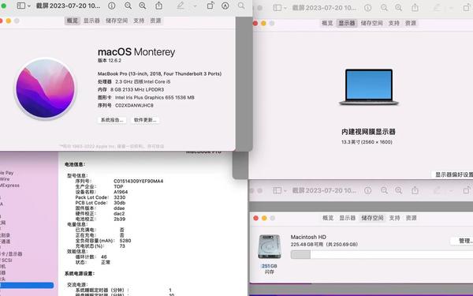The width and height of the screenshot is (473, 296).
Task: Select the highlighted blue row in system report sidebar
Action: click(27, 285)
